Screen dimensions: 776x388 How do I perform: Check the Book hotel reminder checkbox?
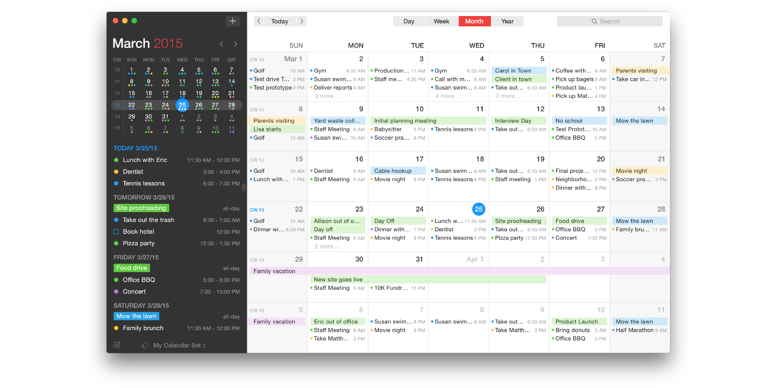coord(116,232)
